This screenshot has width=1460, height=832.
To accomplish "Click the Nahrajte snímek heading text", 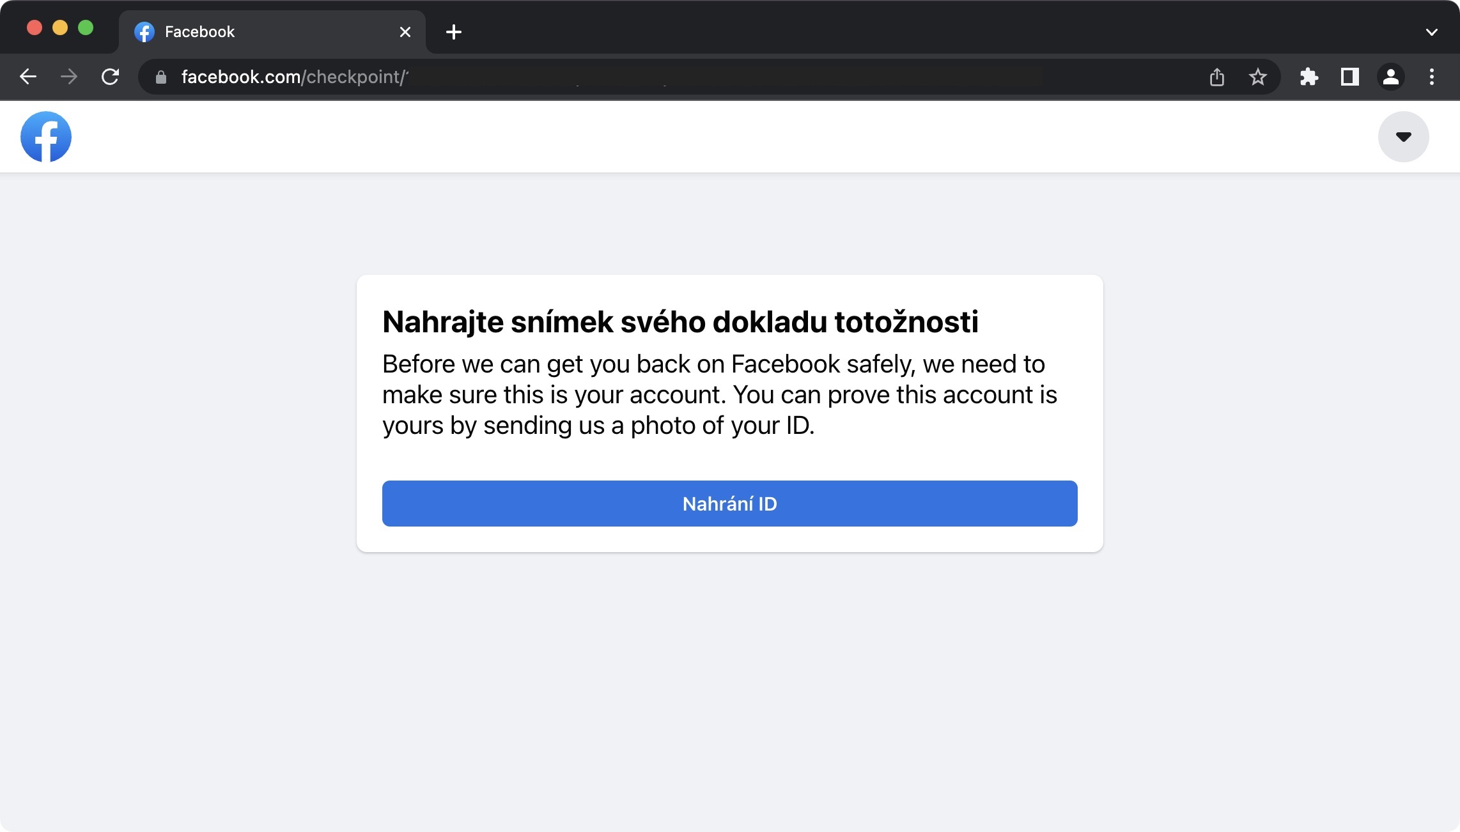I will [680, 321].
